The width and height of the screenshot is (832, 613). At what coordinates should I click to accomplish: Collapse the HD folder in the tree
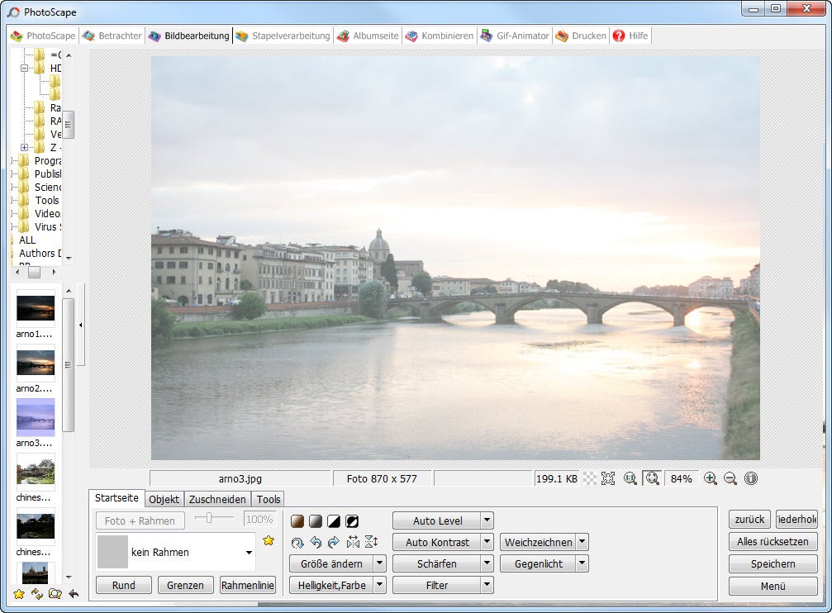[25, 69]
